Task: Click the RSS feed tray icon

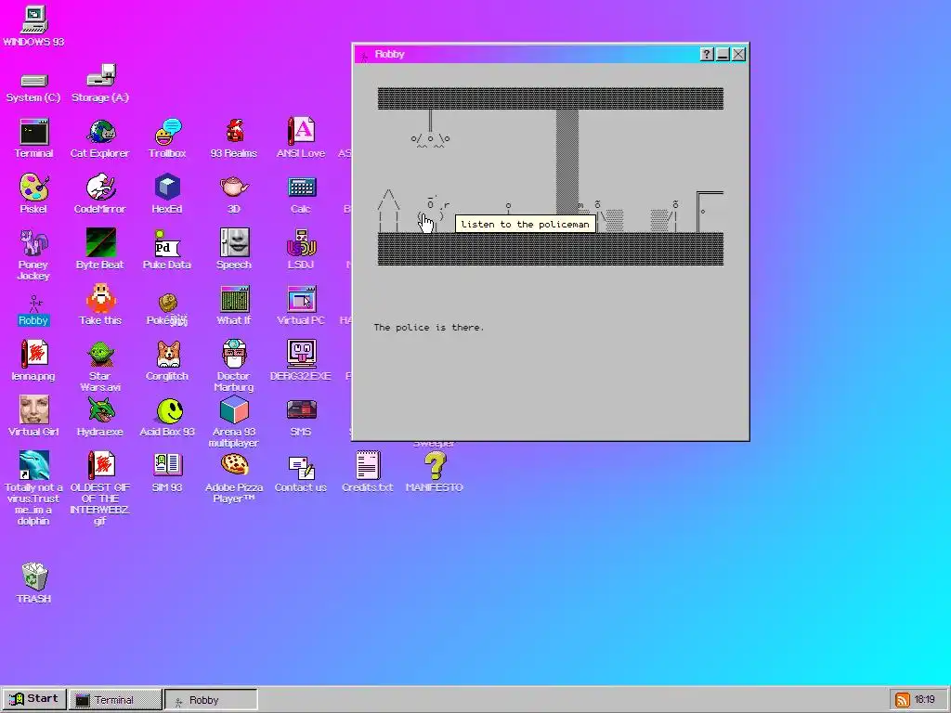Action: coord(902,700)
